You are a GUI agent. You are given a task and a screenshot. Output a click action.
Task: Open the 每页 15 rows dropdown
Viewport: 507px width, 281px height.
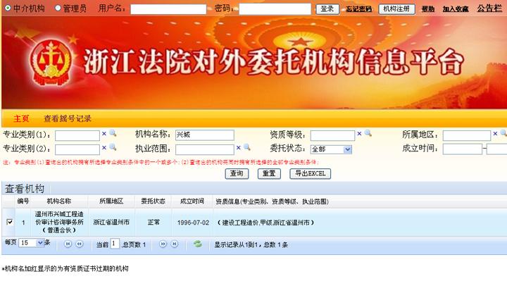32,242
